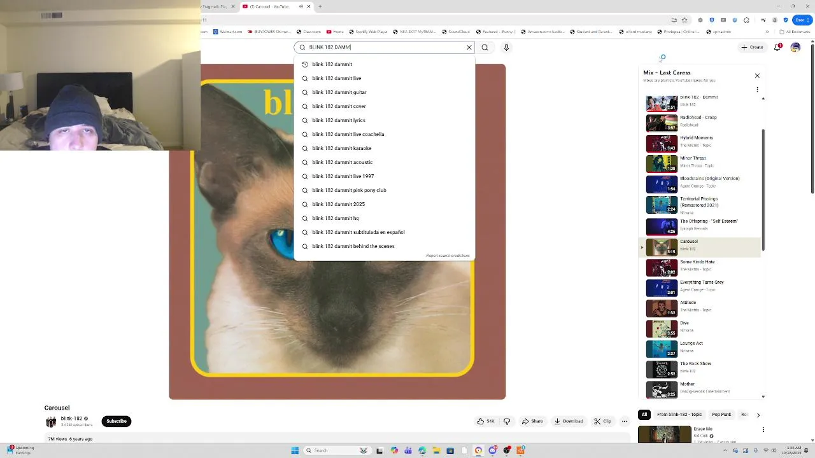
Task: Choose suggestion 'blink 182 dammit lyrics'
Action: point(385,120)
